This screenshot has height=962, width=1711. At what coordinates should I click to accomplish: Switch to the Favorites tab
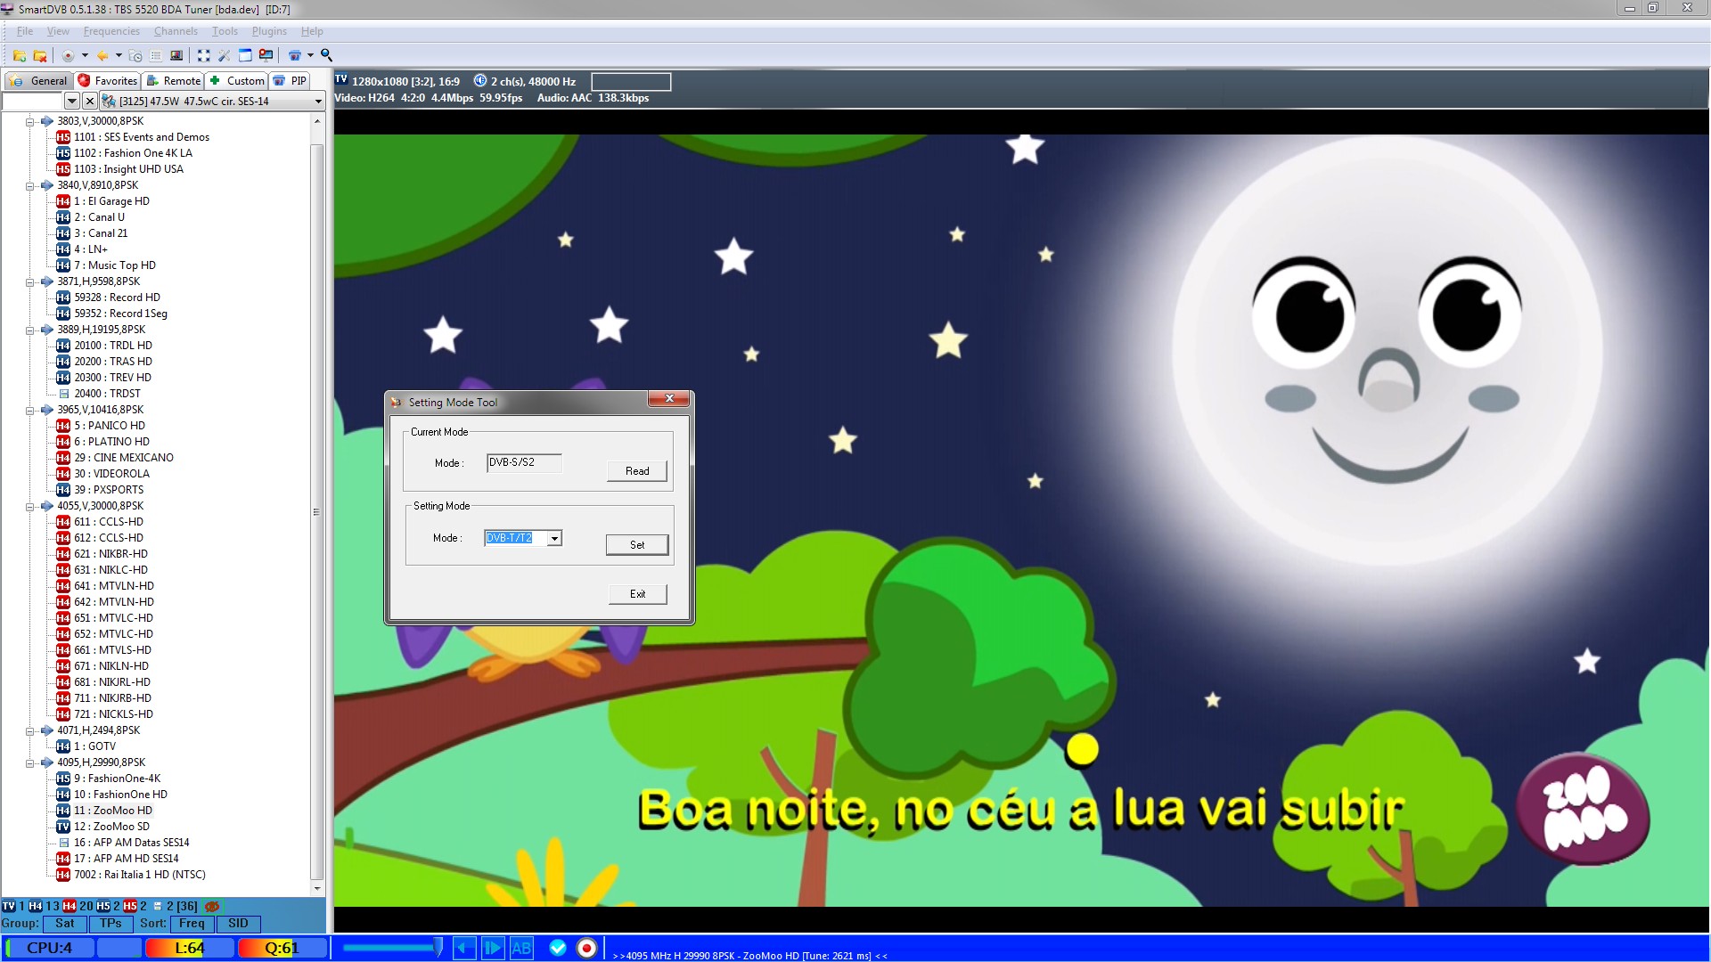pyautogui.click(x=107, y=80)
